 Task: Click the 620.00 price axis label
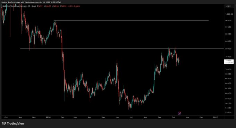228,88
